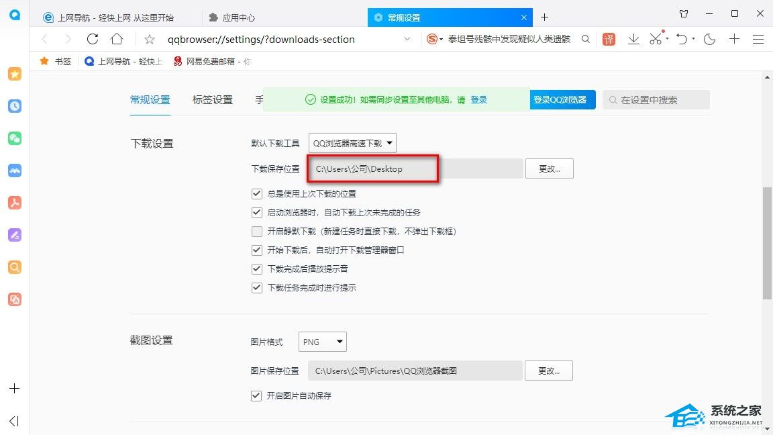This screenshot has height=435, width=773.
Task: Click the toolbar search box text
Action: (x=509, y=39)
